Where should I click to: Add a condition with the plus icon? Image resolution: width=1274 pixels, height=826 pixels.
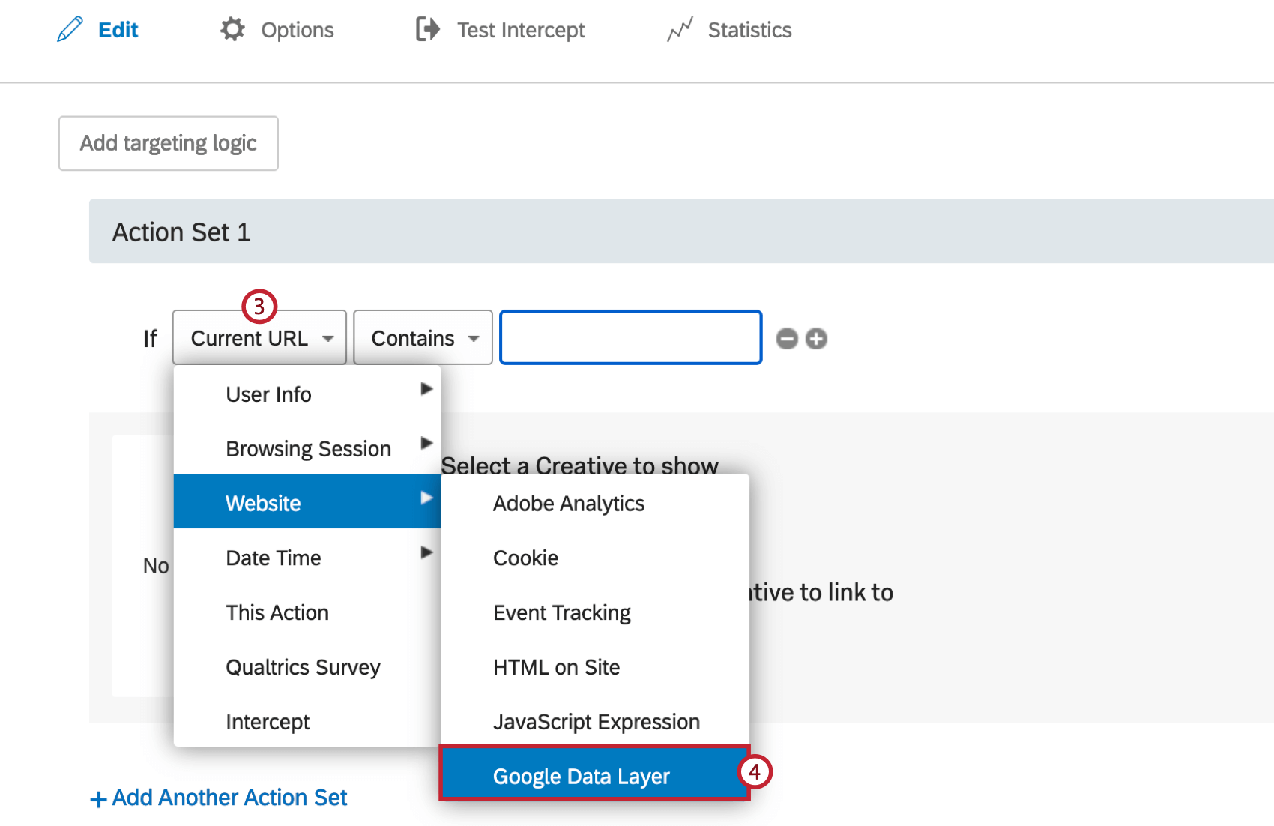[817, 338]
